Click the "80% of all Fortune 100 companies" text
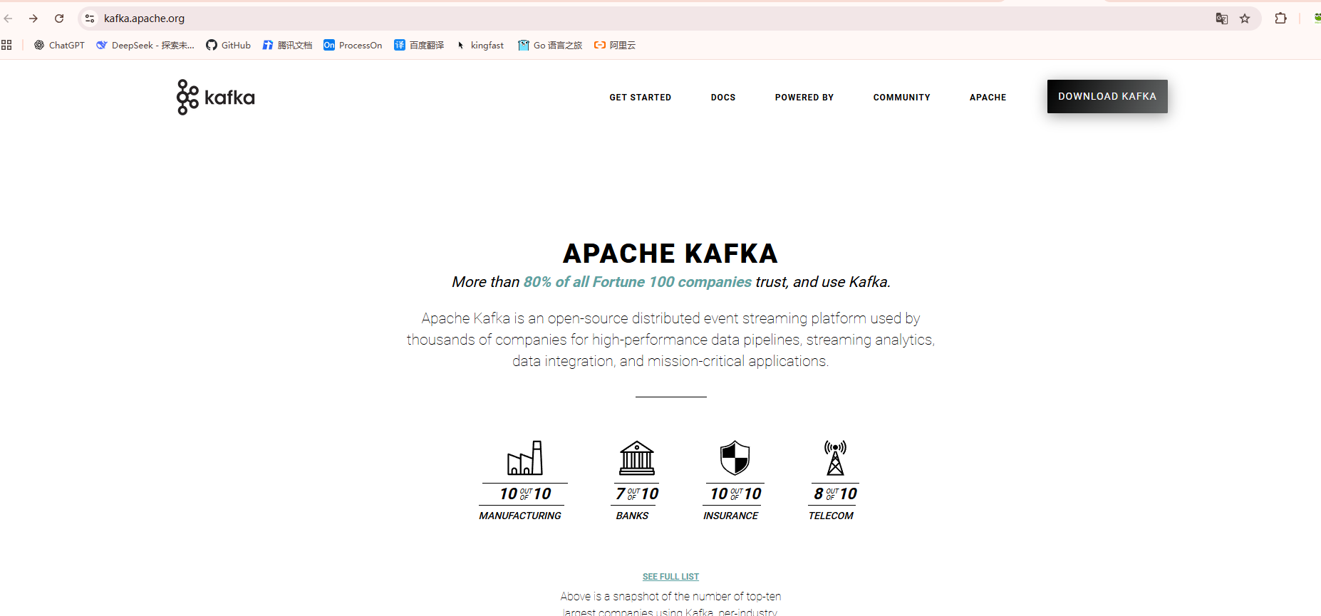The width and height of the screenshot is (1321, 616). (x=638, y=282)
